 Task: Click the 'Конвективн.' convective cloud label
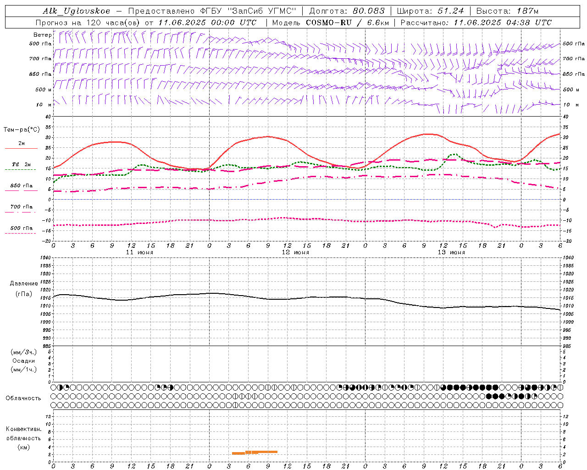coord(23,429)
